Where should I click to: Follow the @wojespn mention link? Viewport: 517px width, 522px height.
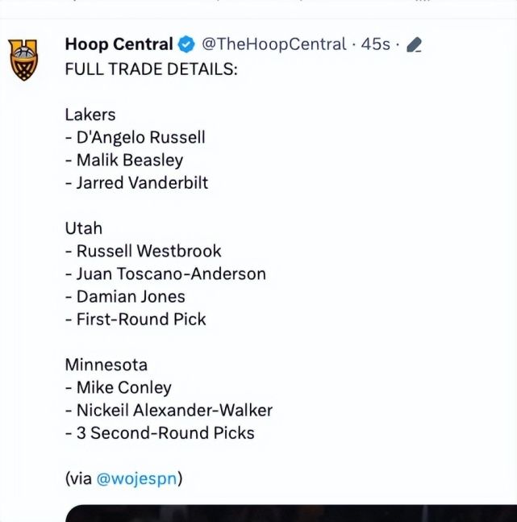tap(136, 478)
